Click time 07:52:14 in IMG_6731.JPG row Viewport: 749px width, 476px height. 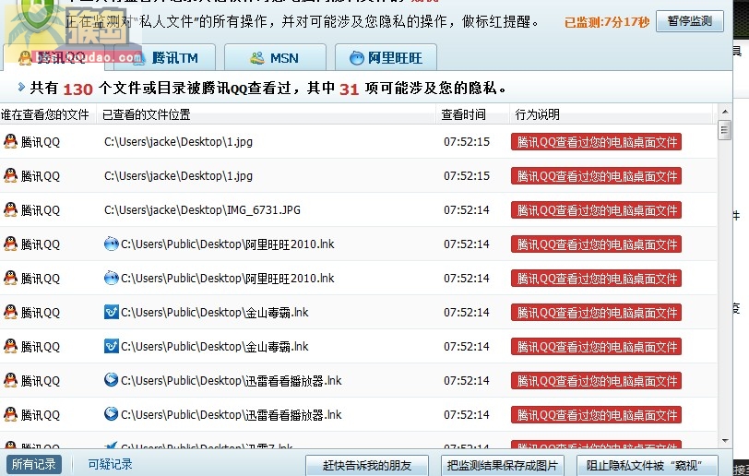pyautogui.click(x=467, y=209)
